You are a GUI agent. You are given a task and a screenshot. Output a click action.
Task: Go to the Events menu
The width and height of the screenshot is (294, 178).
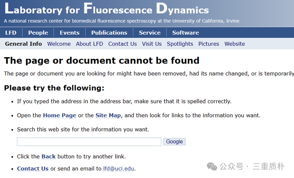coord(69,33)
